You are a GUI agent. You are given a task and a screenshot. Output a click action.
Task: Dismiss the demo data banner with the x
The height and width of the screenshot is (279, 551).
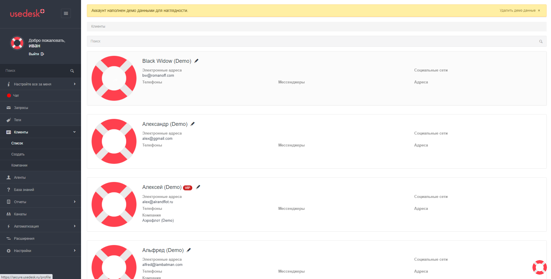(539, 10)
